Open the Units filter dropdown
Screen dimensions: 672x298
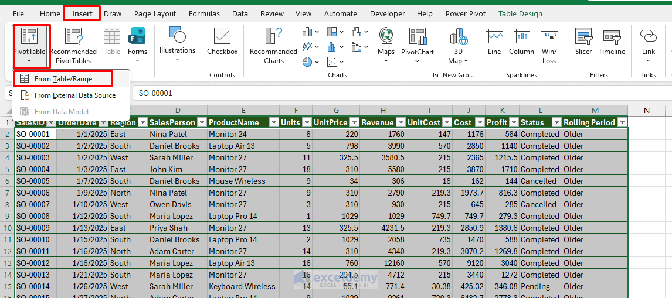[307, 122]
